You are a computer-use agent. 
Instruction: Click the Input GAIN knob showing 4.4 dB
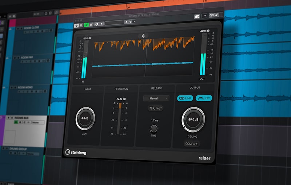tap(85, 118)
